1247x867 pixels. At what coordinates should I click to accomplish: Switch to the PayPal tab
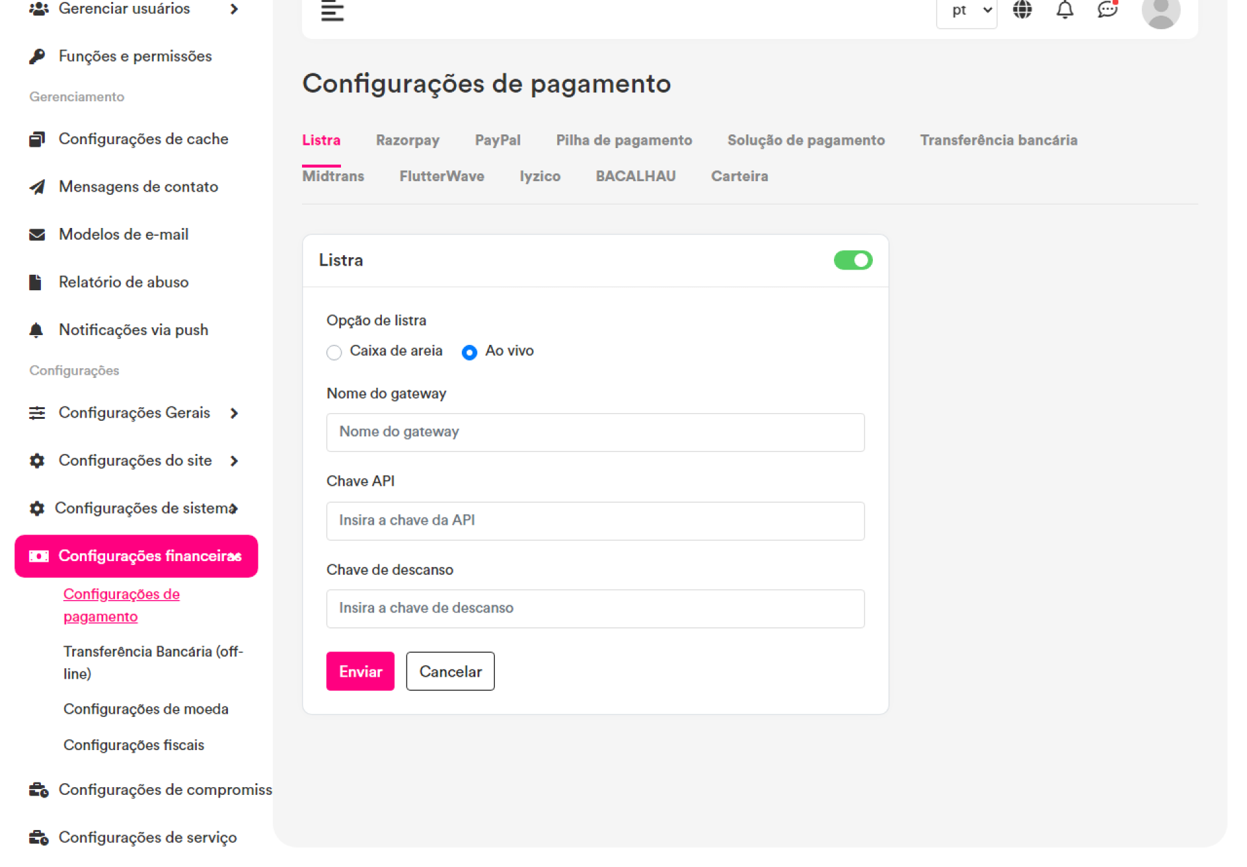coord(498,140)
